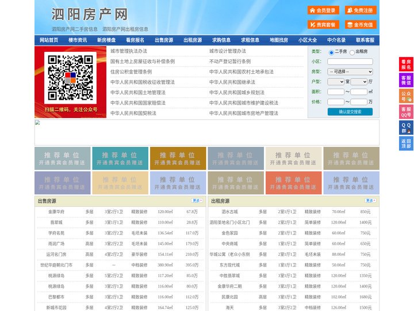Open the 住房公积金管理条例 link
Viewport: 414px width, 311px height.
point(131,71)
